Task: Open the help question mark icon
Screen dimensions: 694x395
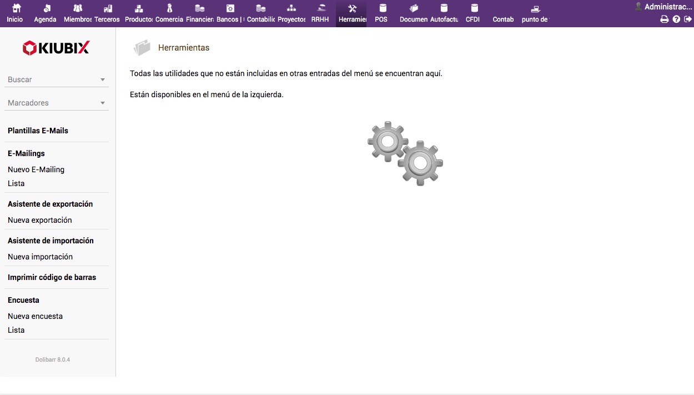Action: [x=676, y=19]
